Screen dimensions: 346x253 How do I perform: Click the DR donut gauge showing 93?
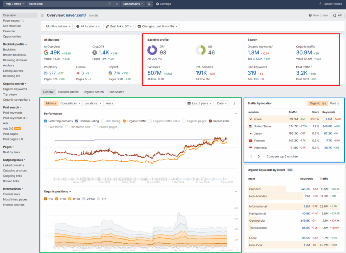(152, 49)
